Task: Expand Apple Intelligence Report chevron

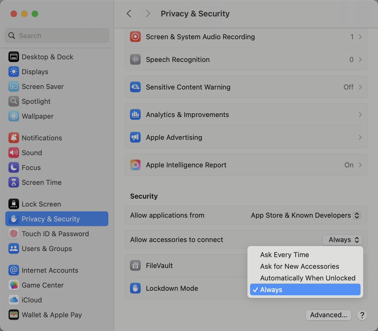Action: pyautogui.click(x=360, y=165)
